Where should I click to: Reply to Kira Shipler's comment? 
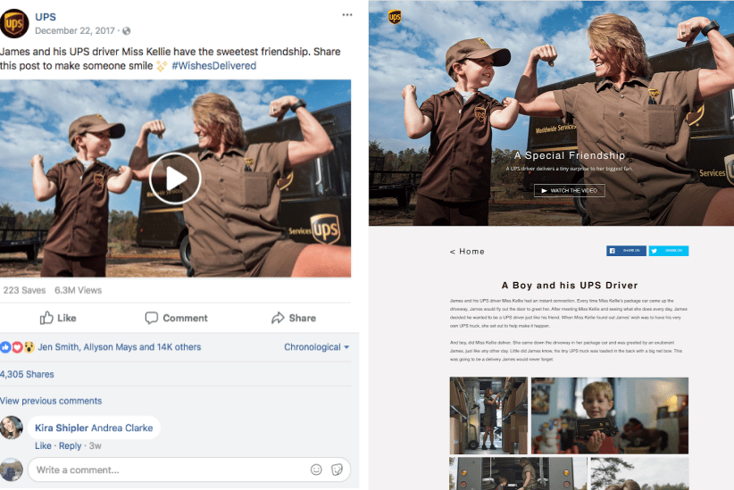pos(71,446)
